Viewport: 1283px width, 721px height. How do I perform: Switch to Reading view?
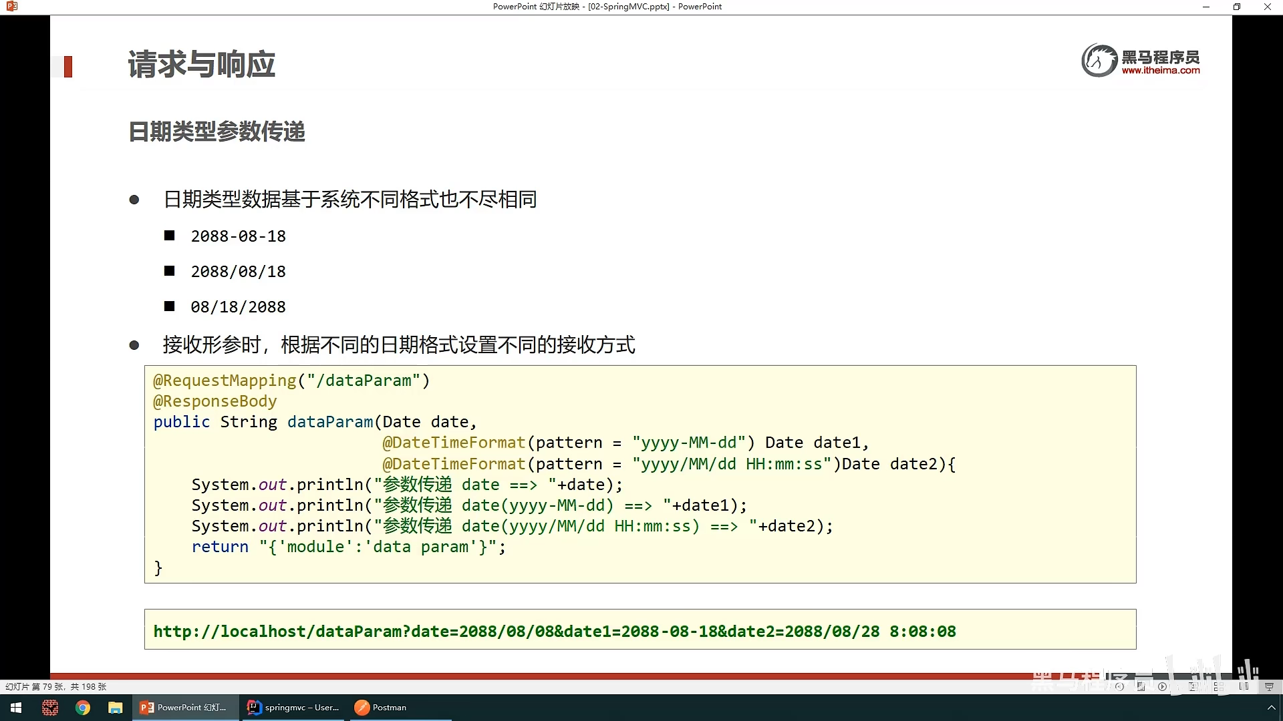(x=1244, y=686)
